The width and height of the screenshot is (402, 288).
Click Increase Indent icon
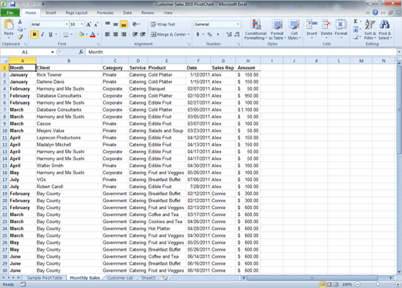coord(143,34)
